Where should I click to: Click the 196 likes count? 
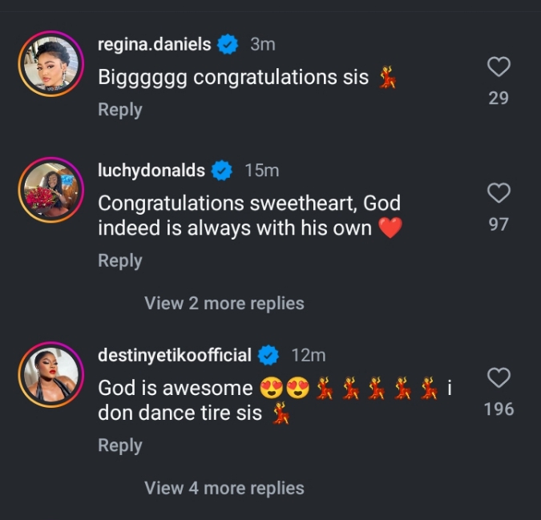click(x=499, y=409)
